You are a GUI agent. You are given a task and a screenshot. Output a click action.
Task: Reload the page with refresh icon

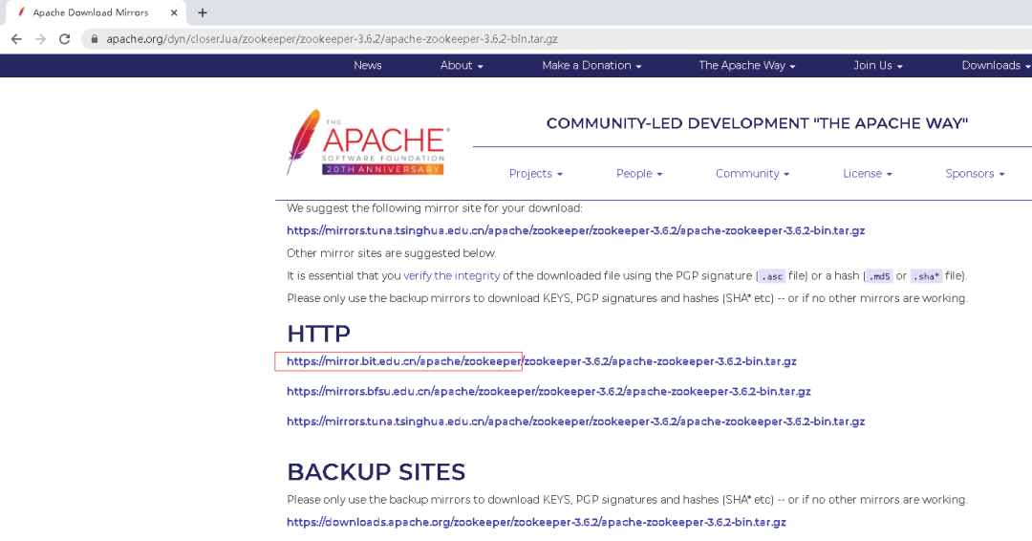(x=65, y=39)
